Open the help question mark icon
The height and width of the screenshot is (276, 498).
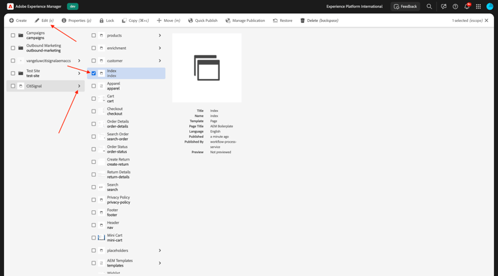click(x=455, y=7)
